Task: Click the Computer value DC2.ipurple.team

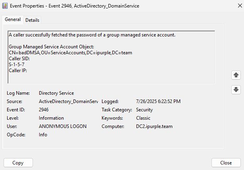Action: [154, 126]
